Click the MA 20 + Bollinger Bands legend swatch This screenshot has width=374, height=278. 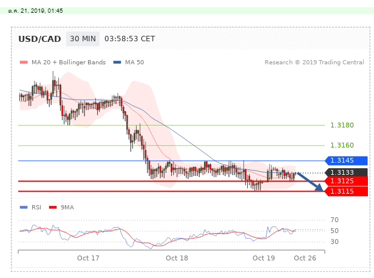(x=24, y=63)
